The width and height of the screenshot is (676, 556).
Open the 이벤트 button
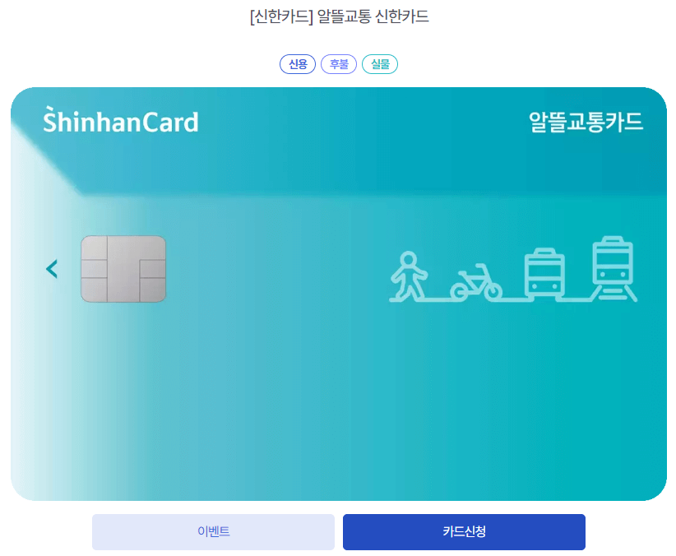click(213, 532)
